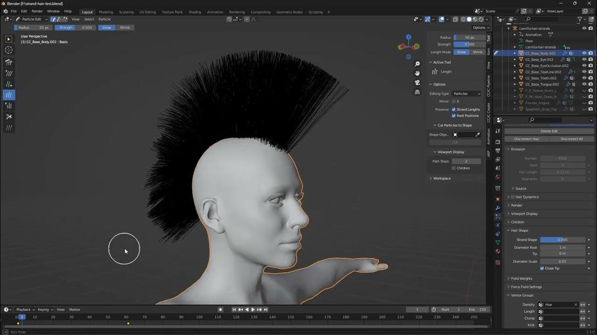
Task: Uncheck the Close Tip checkbox
Action: (542, 268)
